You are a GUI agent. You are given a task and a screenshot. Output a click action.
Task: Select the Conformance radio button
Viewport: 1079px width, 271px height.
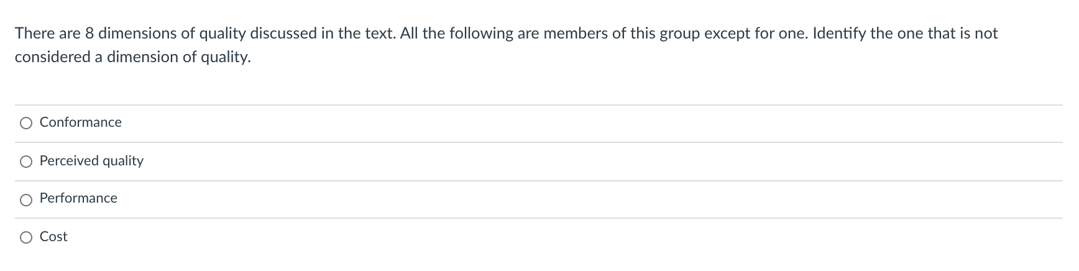(26, 123)
